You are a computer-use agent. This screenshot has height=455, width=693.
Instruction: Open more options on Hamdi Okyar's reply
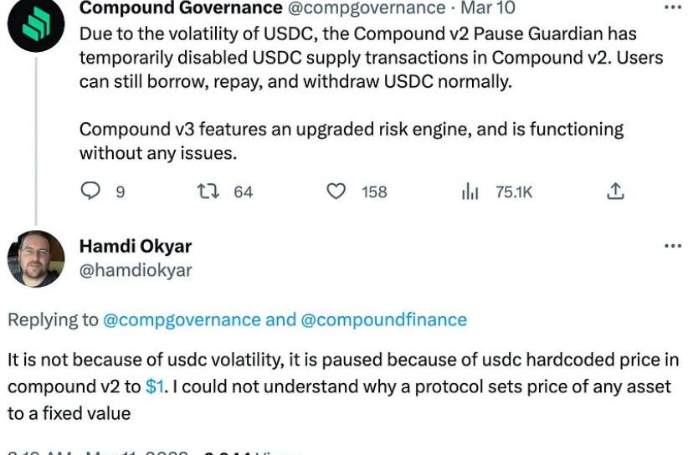pos(673,246)
